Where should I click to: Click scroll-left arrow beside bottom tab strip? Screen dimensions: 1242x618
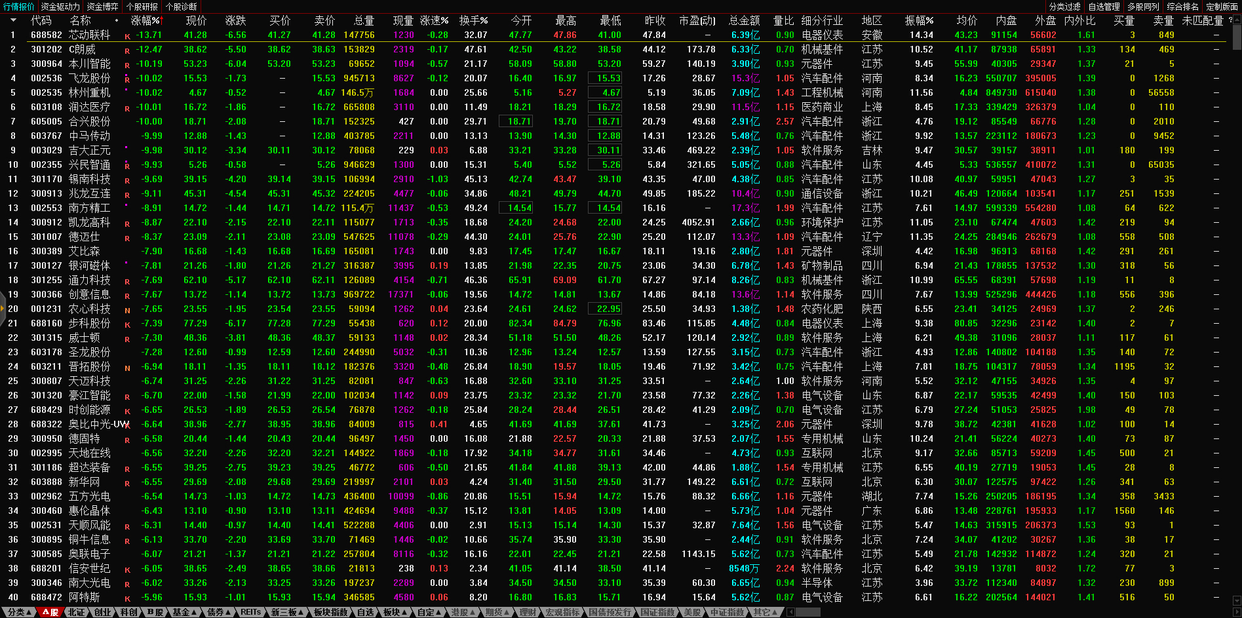pos(790,612)
